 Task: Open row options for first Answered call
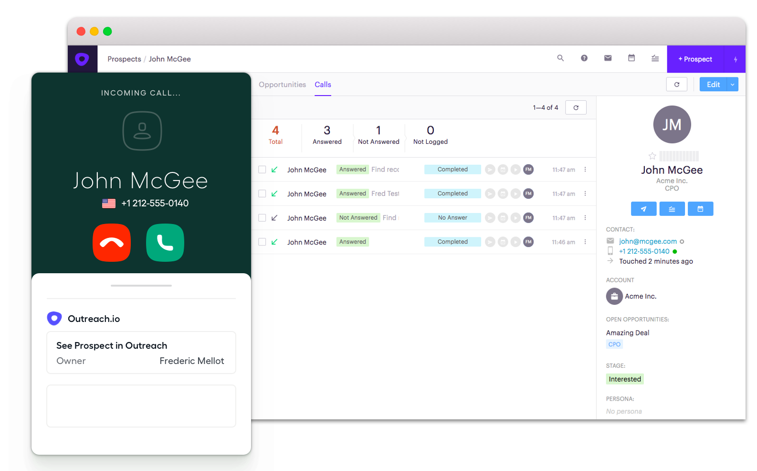click(x=585, y=170)
